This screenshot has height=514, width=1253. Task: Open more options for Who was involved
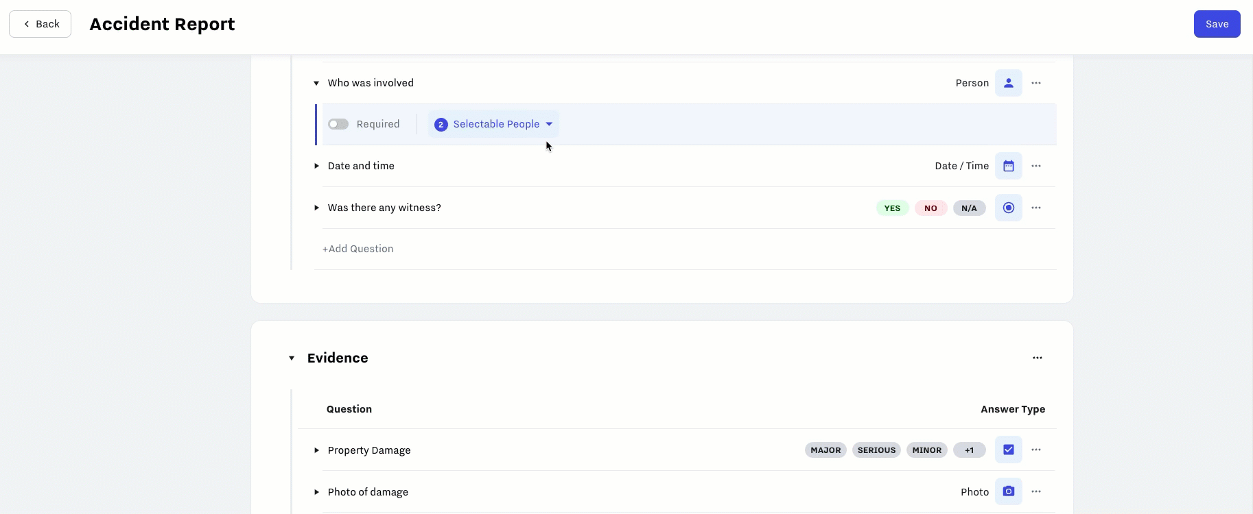[x=1036, y=83]
